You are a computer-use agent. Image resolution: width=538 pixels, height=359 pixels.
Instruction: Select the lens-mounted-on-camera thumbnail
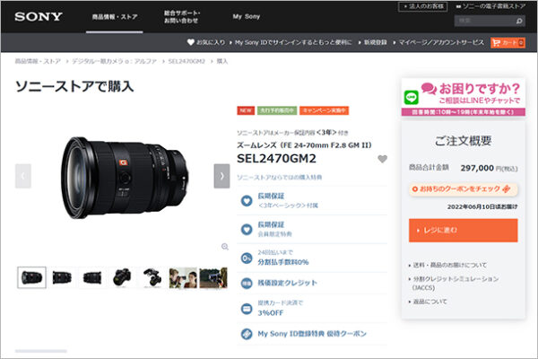point(123,277)
